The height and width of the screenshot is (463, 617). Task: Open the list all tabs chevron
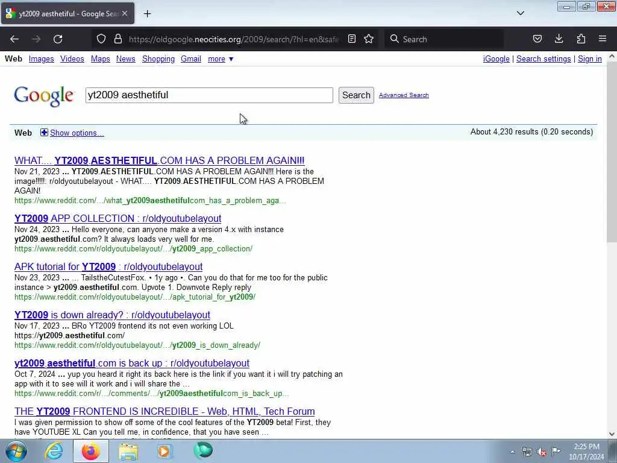[x=520, y=13]
